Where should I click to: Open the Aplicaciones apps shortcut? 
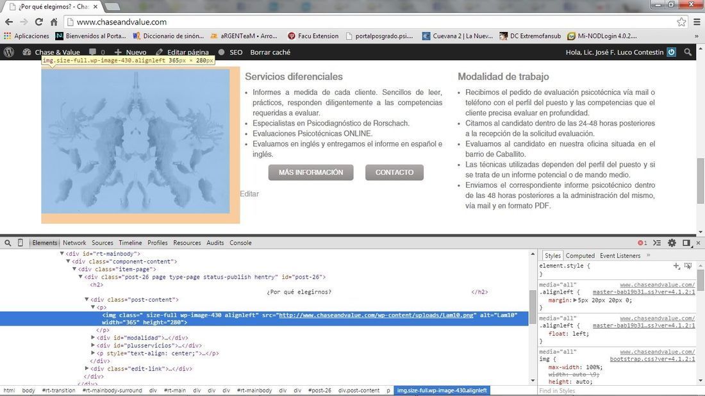click(26, 36)
